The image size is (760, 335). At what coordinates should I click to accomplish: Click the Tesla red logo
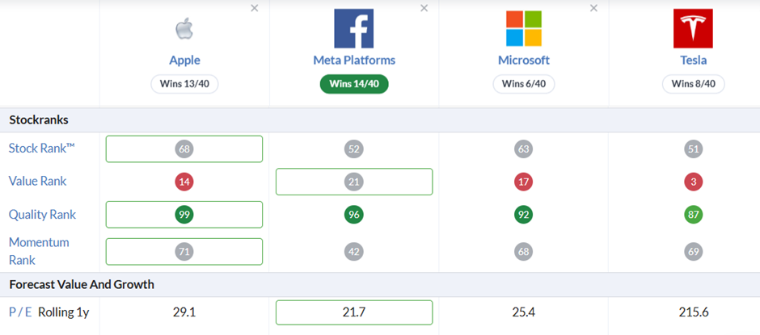pyautogui.click(x=693, y=28)
